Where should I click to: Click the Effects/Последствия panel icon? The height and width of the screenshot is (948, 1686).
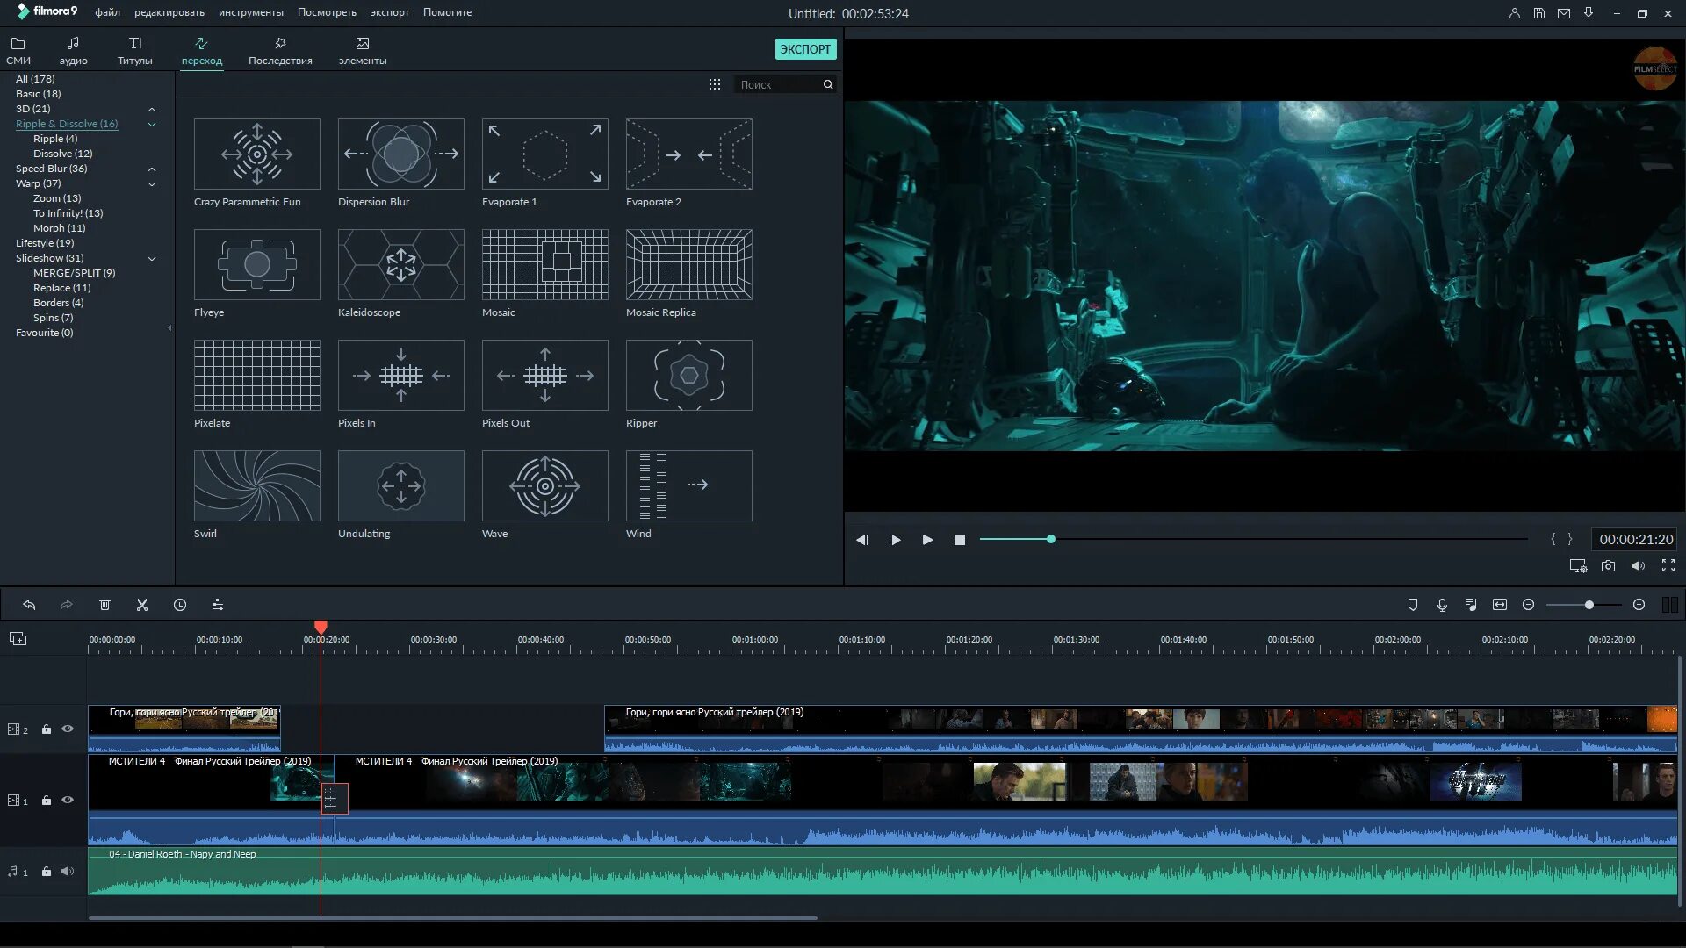tap(280, 50)
